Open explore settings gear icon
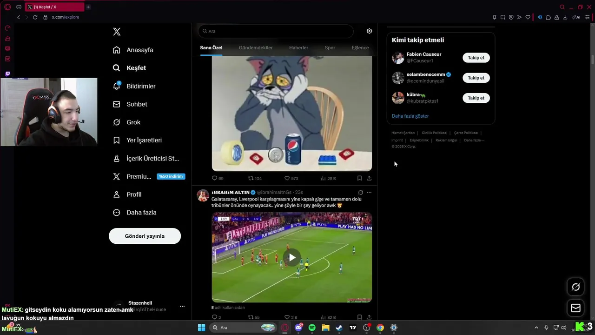 coord(369,31)
